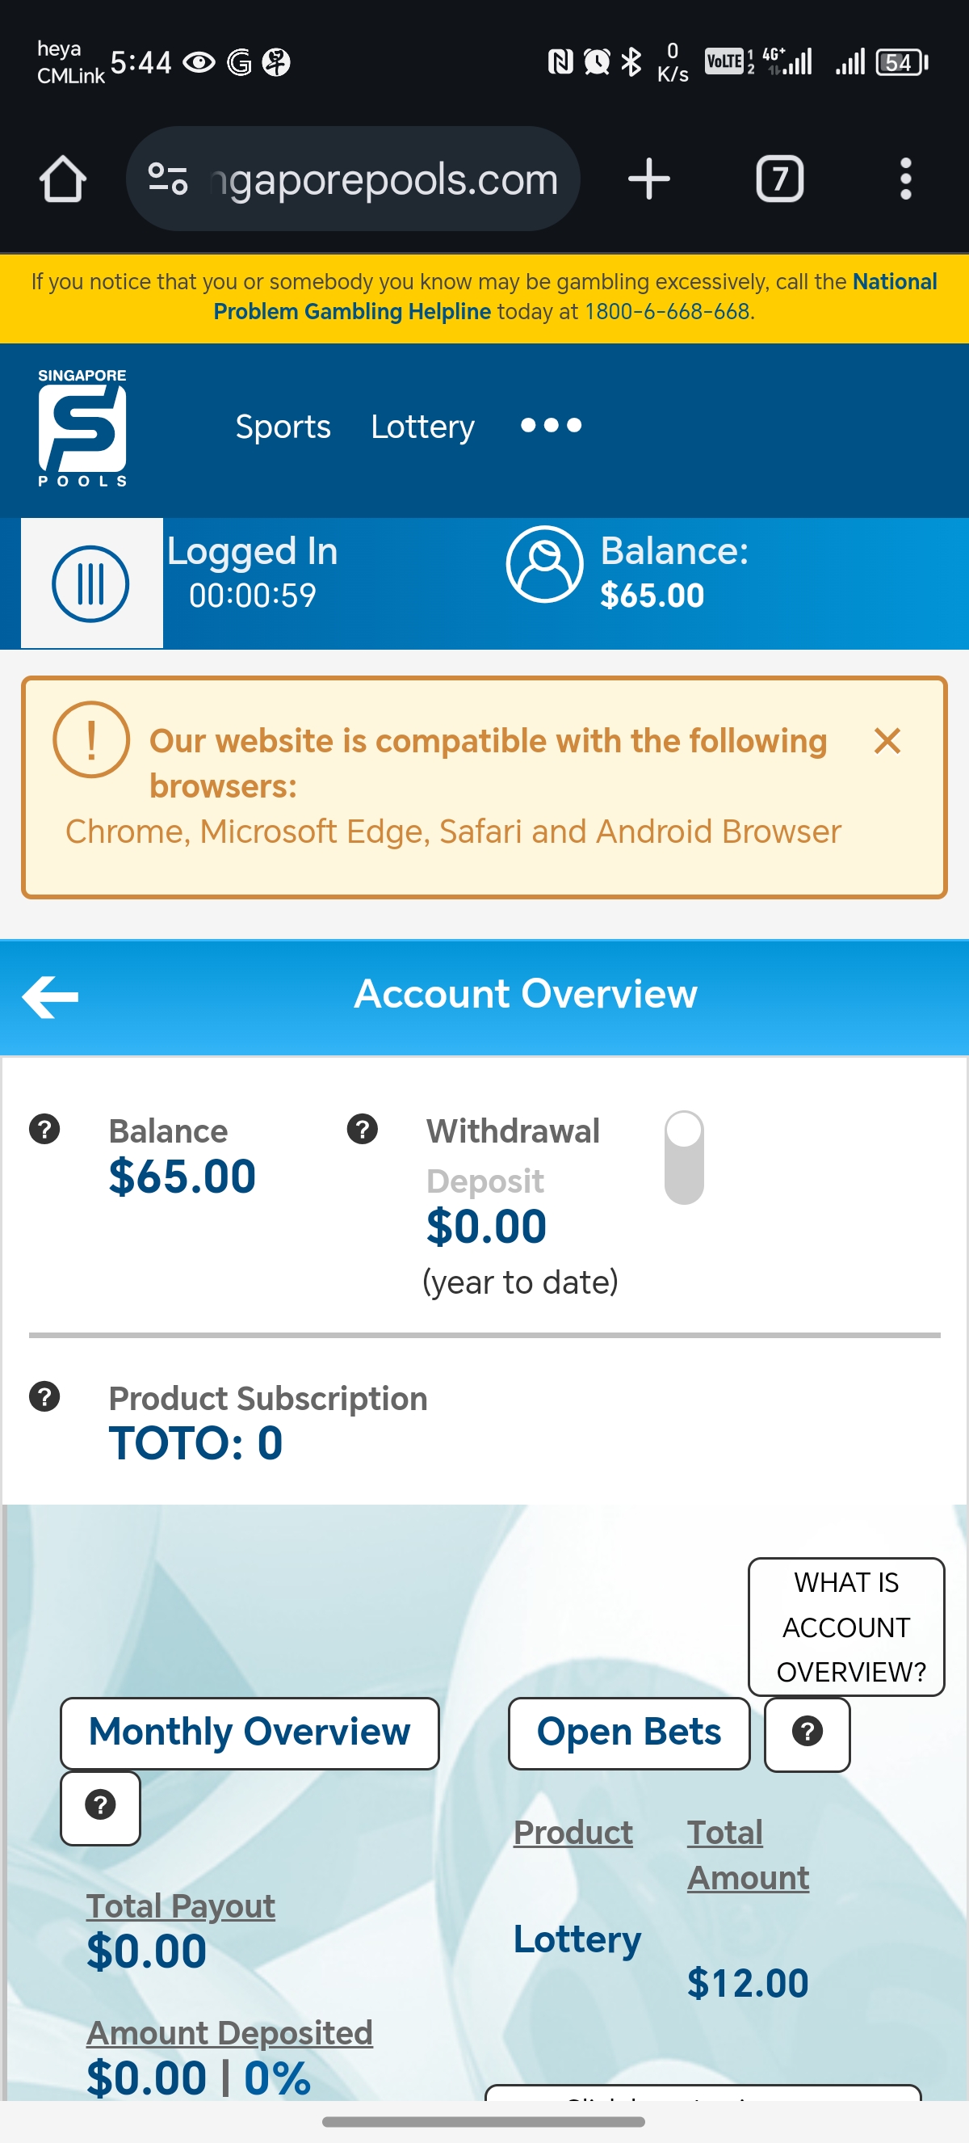Open the Sports menu
This screenshot has height=2143, width=969.
coord(283,427)
